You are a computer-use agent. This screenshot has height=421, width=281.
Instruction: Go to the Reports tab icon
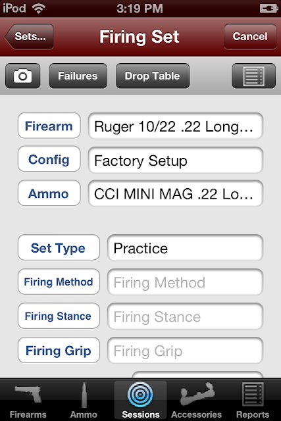tap(253, 394)
